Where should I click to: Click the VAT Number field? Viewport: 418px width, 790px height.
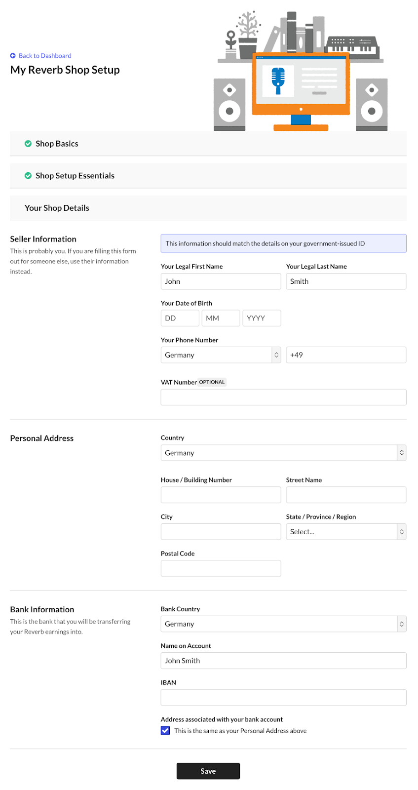click(283, 397)
